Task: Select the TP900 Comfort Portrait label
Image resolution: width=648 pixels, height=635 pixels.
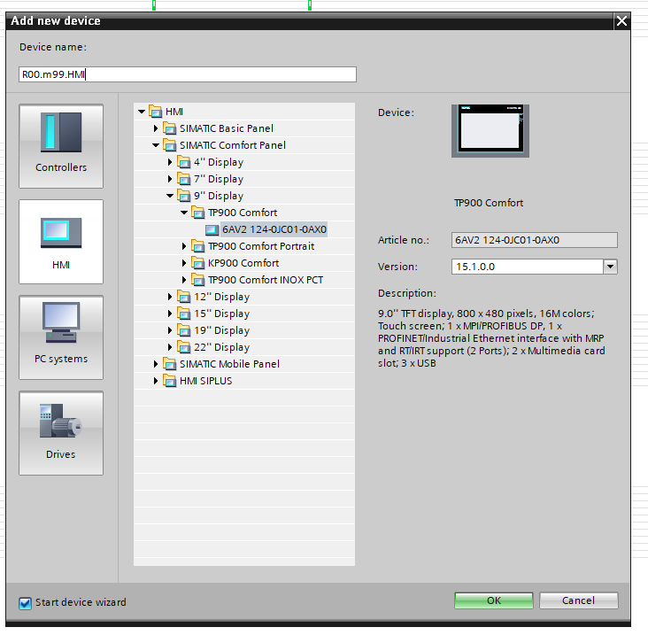Action: (x=261, y=246)
